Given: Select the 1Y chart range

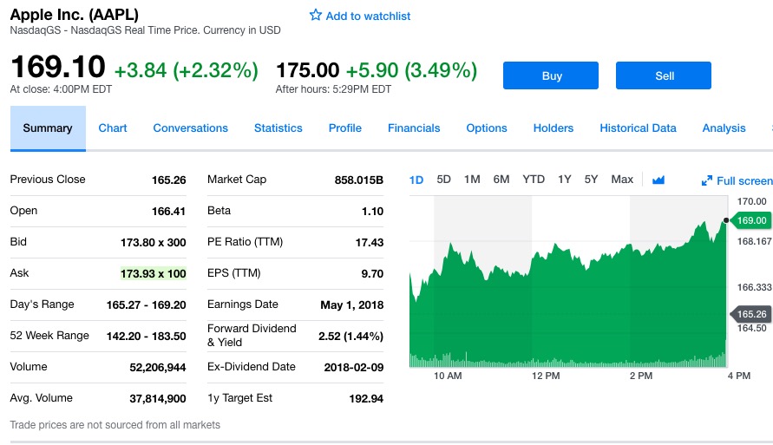Looking at the screenshot, I should [565, 180].
